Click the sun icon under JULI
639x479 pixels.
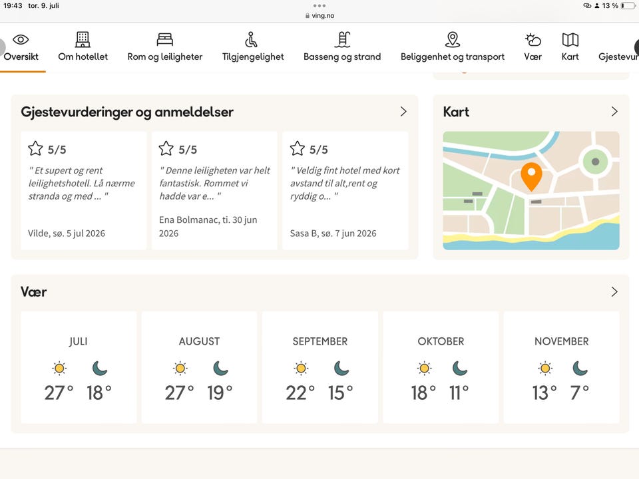click(59, 368)
